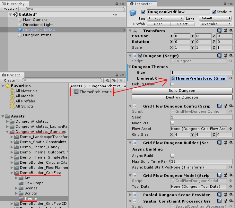
Task: Switch to the Inspector tab
Action: (141, 4)
